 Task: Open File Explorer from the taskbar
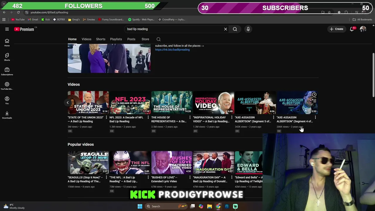(209, 206)
